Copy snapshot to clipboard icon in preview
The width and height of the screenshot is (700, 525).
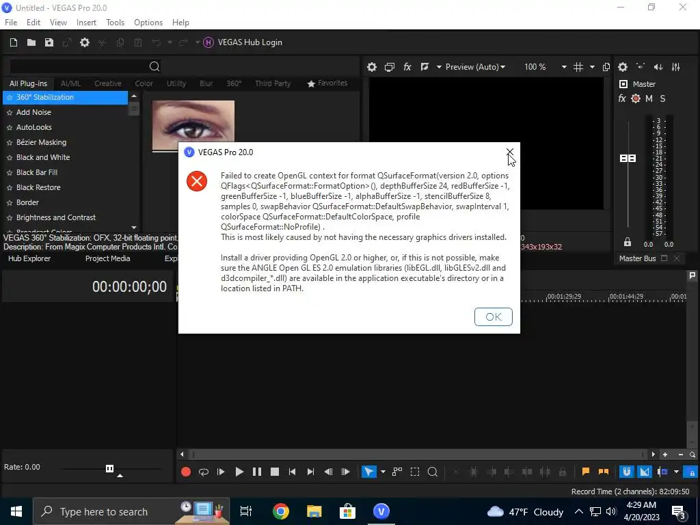pyautogui.click(x=606, y=67)
